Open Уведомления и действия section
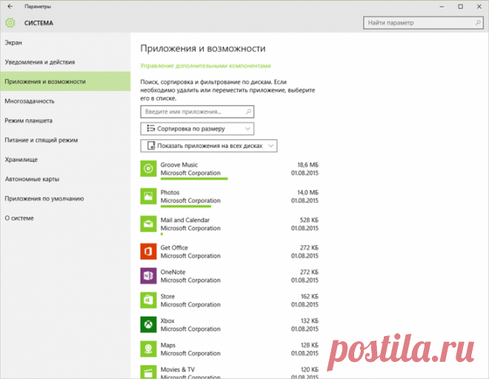This screenshot has height=379, width=489. pos(40,62)
